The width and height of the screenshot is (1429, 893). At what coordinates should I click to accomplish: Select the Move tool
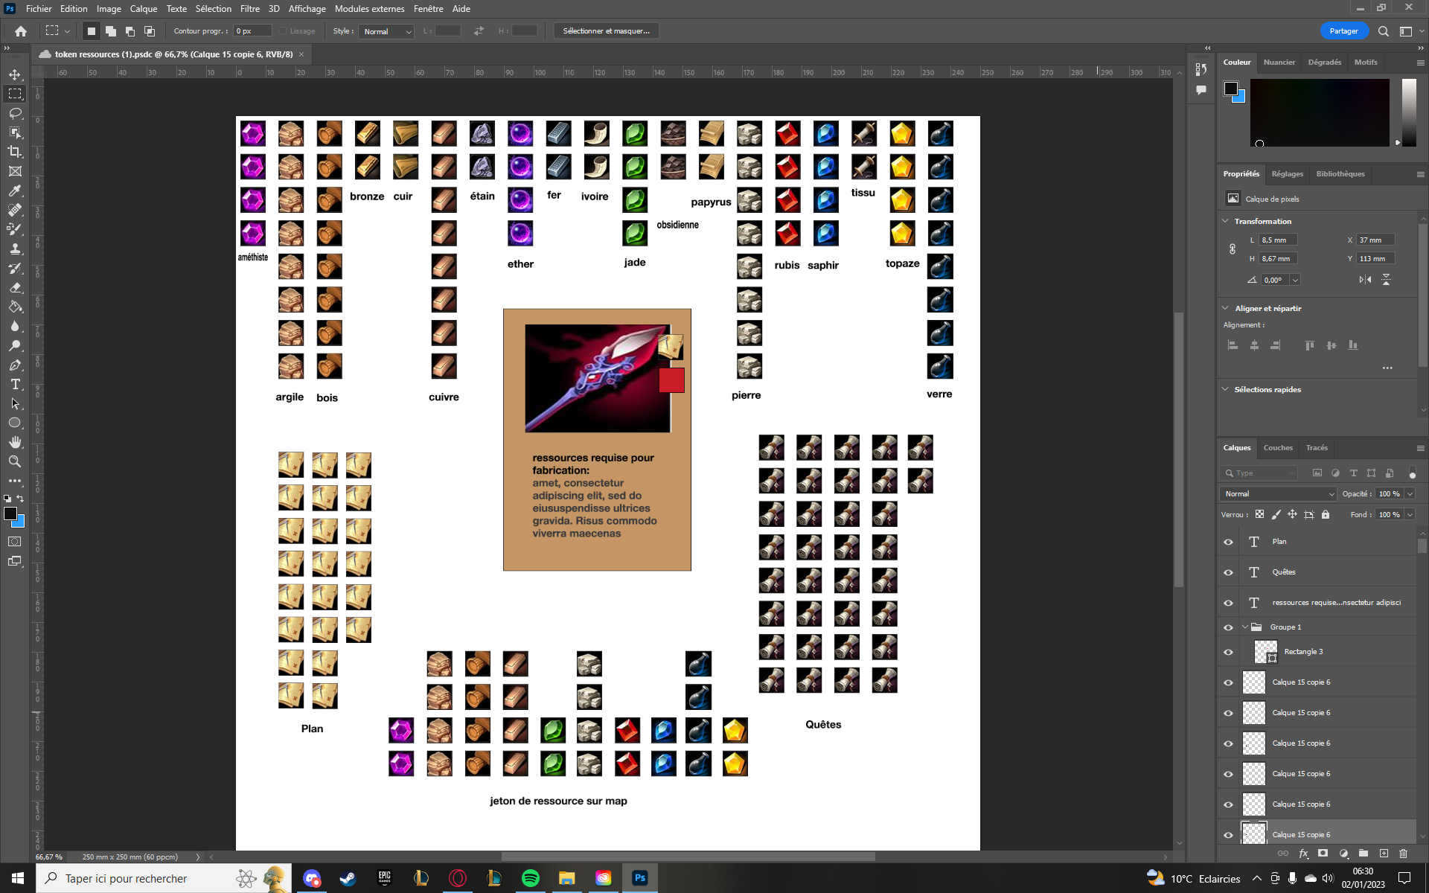(x=15, y=74)
